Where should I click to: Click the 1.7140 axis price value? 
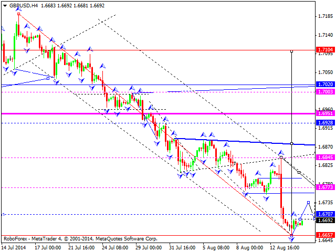[x=325, y=35]
